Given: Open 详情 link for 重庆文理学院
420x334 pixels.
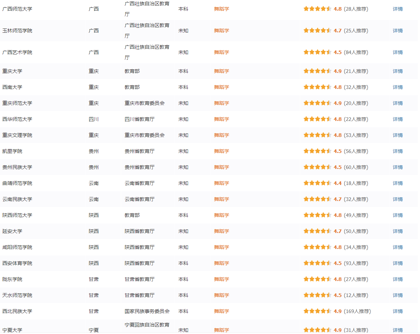Looking at the screenshot, I should (398, 135).
